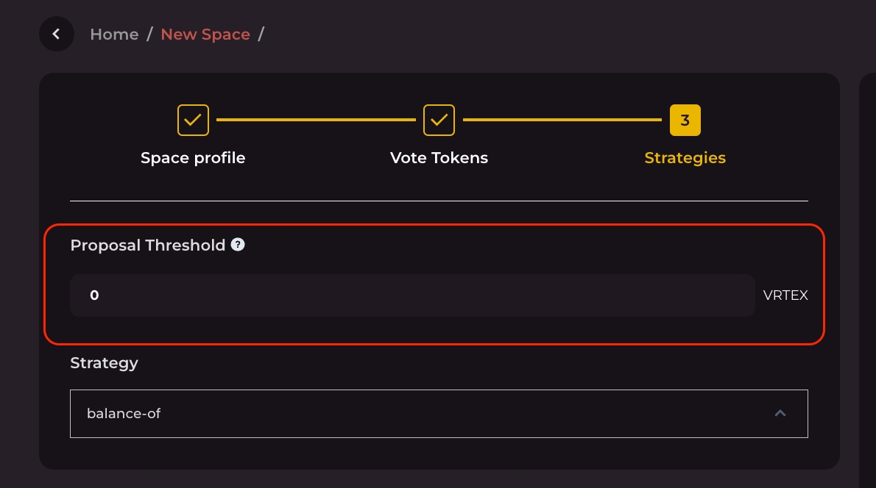Click the step 3 number badge
Screen dimensions: 876x488
[x=685, y=120]
